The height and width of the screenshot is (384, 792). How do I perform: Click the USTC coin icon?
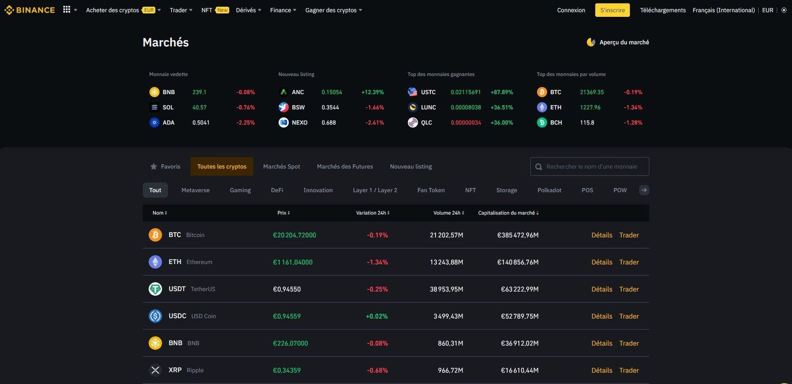tap(413, 92)
